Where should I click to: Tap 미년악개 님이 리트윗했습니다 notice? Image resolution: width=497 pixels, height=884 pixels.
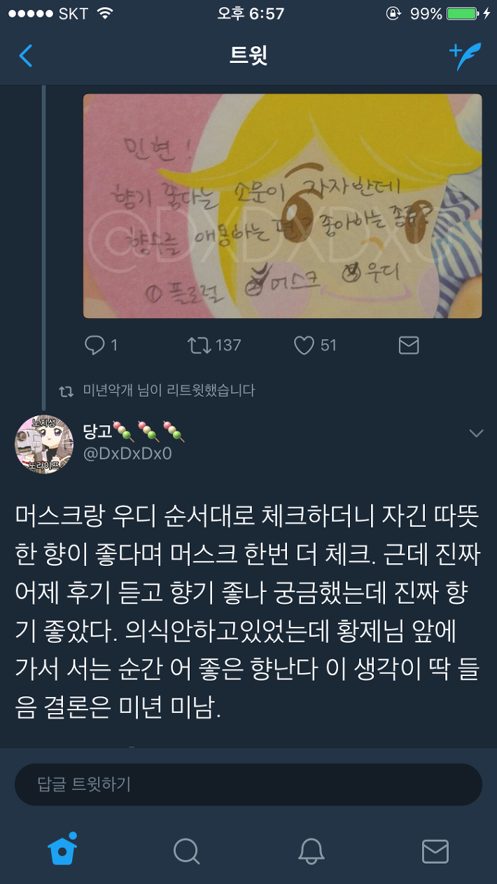(169, 391)
